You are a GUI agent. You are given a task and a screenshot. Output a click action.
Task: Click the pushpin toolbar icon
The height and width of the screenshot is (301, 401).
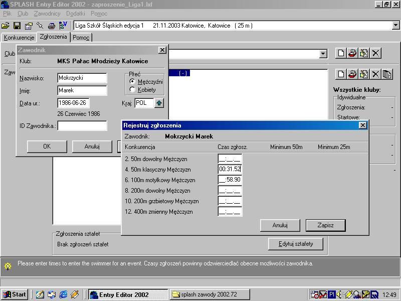click(40, 26)
